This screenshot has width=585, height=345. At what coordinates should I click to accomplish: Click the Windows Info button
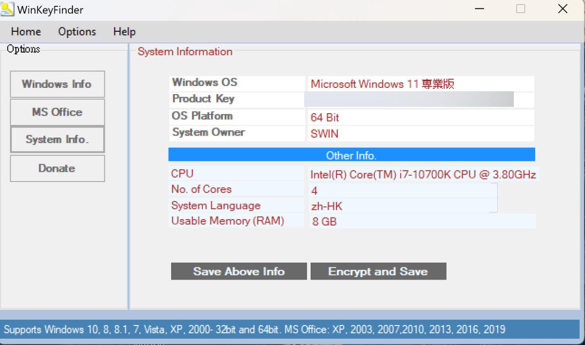[x=57, y=84]
